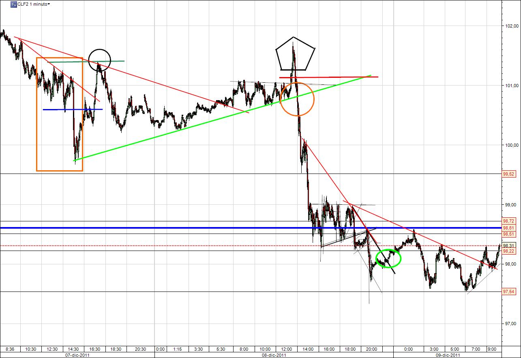Click the 10:00 time axis label
This screenshot has height=358, width=521.
click(265, 349)
